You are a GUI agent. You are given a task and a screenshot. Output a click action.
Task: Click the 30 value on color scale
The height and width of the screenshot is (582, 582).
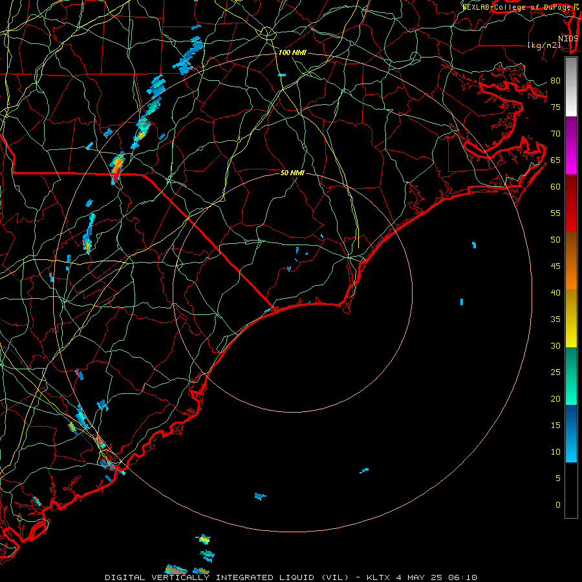tap(555, 345)
